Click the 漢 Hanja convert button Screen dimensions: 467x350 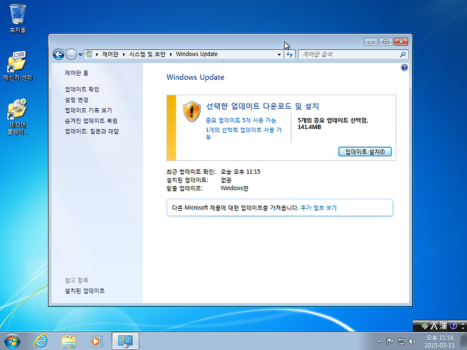click(x=443, y=327)
